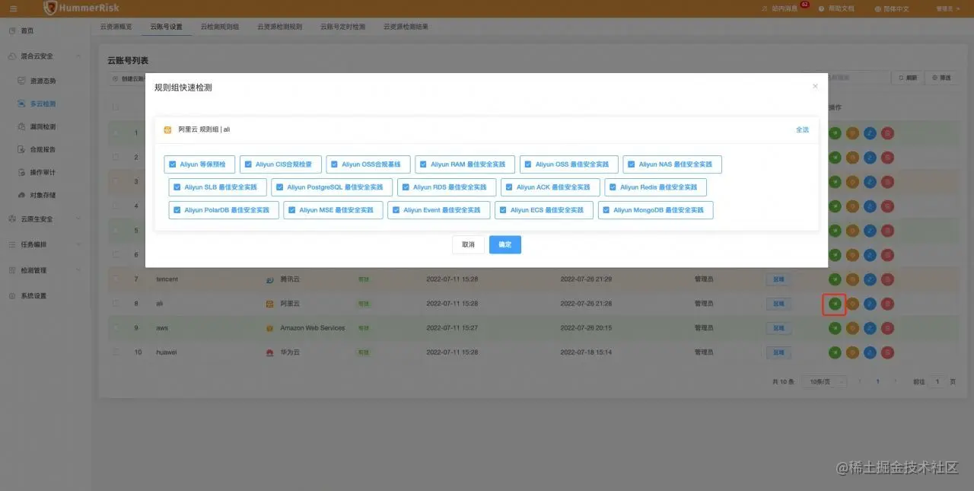The width and height of the screenshot is (974, 491).
Task: Open the 帮助文档 help icon
Action: 822,8
